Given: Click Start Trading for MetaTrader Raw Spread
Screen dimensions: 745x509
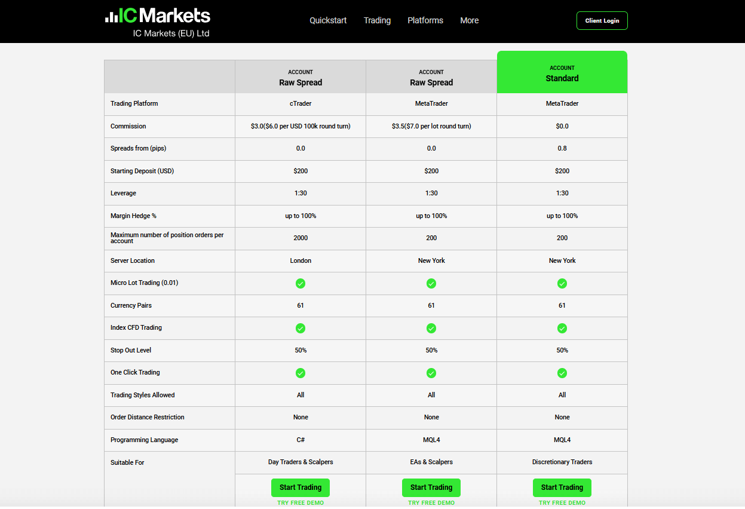Looking at the screenshot, I should click(x=431, y=487).
